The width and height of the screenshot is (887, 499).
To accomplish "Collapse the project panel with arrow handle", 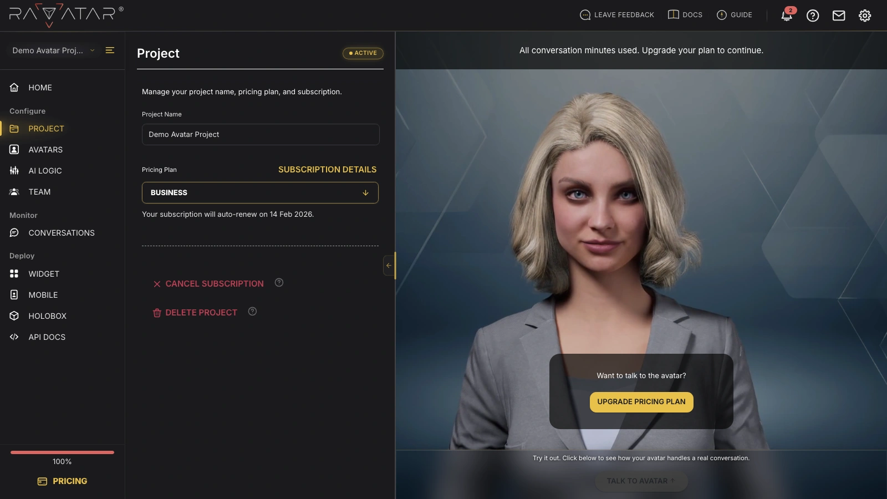I will 389,266.
